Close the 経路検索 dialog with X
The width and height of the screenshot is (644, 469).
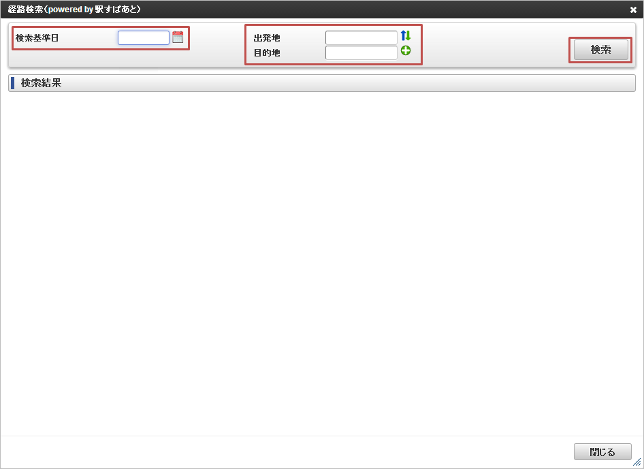(x=633, y=10)
